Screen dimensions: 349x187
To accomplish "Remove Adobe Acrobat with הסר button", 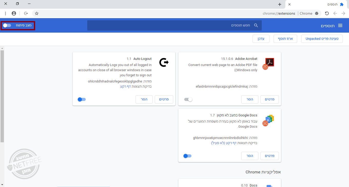I will coord(250,99).
